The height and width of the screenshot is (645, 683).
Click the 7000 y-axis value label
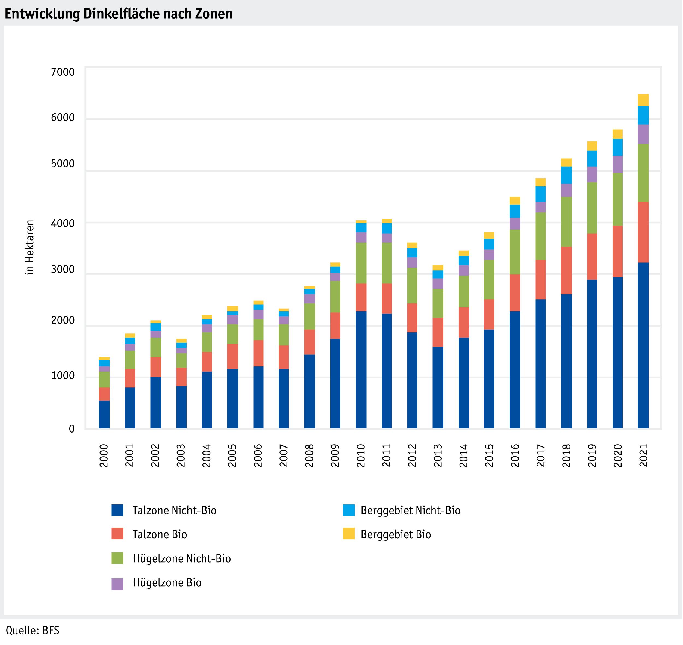pos(63,72)
